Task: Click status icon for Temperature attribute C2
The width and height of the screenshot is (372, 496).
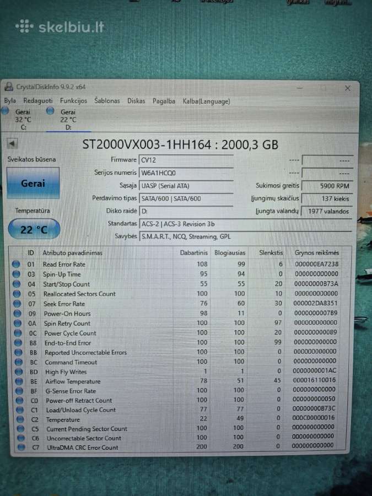Action: 20,419
